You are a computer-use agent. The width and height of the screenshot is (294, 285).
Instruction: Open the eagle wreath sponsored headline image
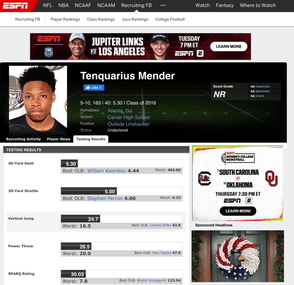coord(238,256)
